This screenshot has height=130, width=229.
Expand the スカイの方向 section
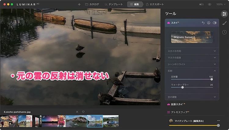click(192, 51)
